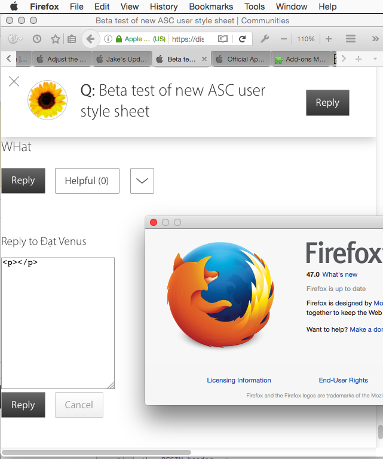Click Reply button in question header
The height and width of the screenshot is (459, 383).
click(327, 102)
